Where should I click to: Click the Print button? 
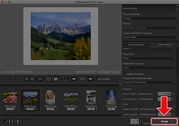click(164, 121)
